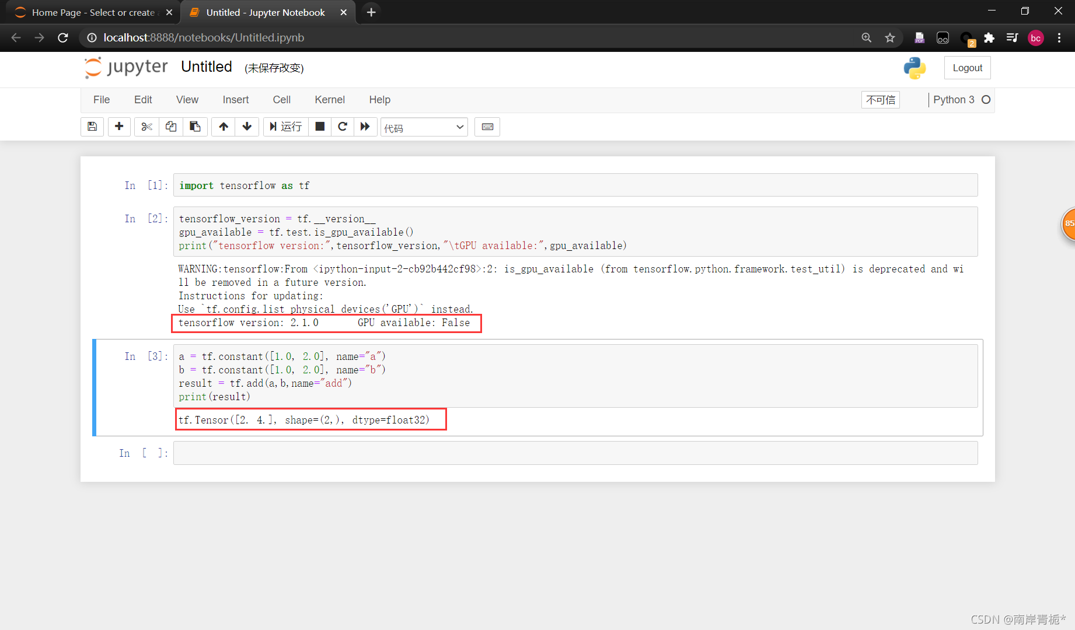
Task: Close the Home Page browser tab
Action: coord(169,12)
